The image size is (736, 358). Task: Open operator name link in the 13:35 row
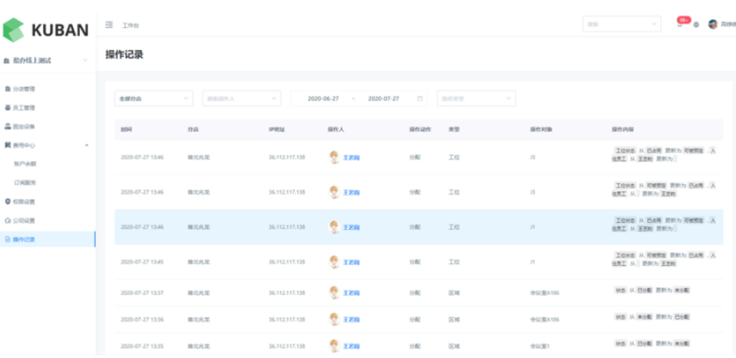click(351, 347)
